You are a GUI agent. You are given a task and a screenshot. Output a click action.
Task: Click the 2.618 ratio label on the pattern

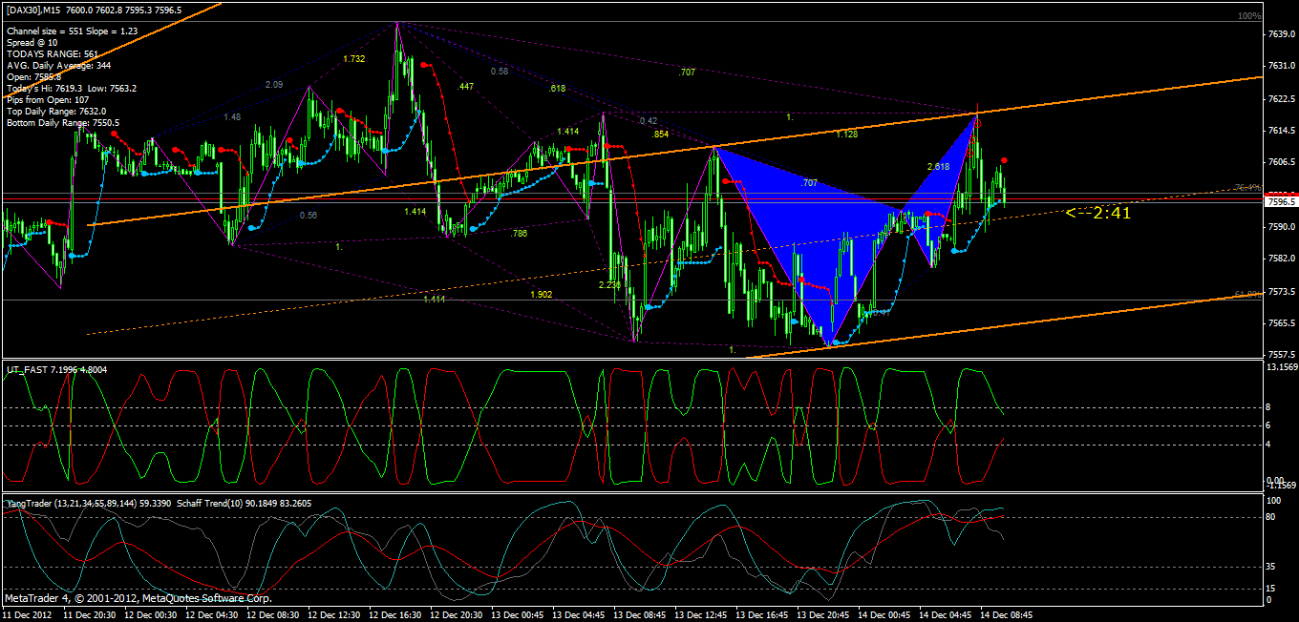pyautogui.click(x=939, y=167)
